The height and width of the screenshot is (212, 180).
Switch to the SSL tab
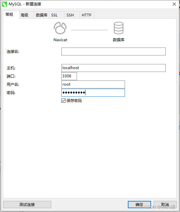tap(57, 15)
